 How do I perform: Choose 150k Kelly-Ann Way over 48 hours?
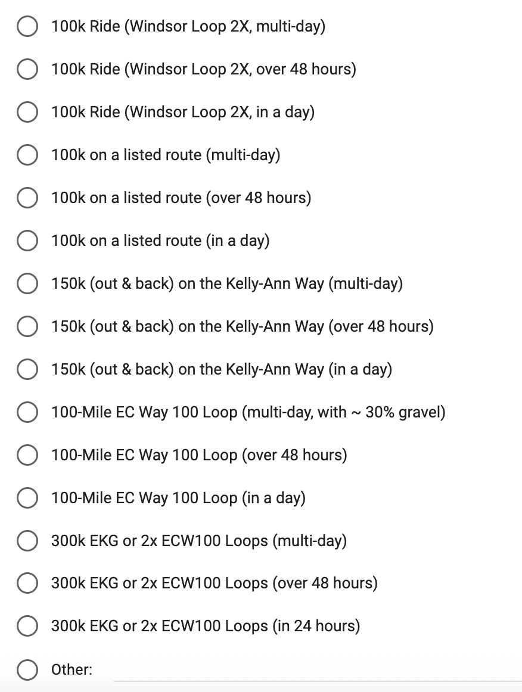pyautogui.click(x=27, y=326)
